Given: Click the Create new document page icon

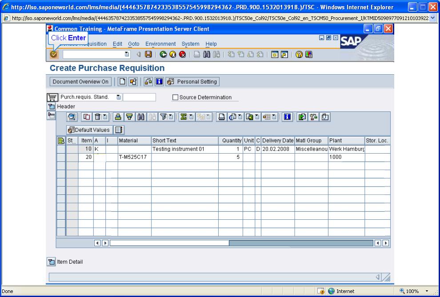Looking at the screenshot, I should [122, 82].
